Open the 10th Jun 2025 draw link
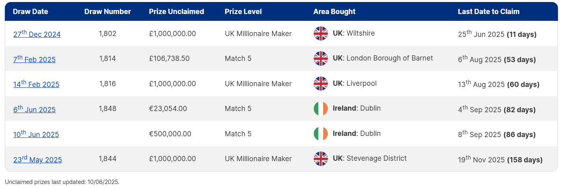564x190 pixels. click(36, 134)
